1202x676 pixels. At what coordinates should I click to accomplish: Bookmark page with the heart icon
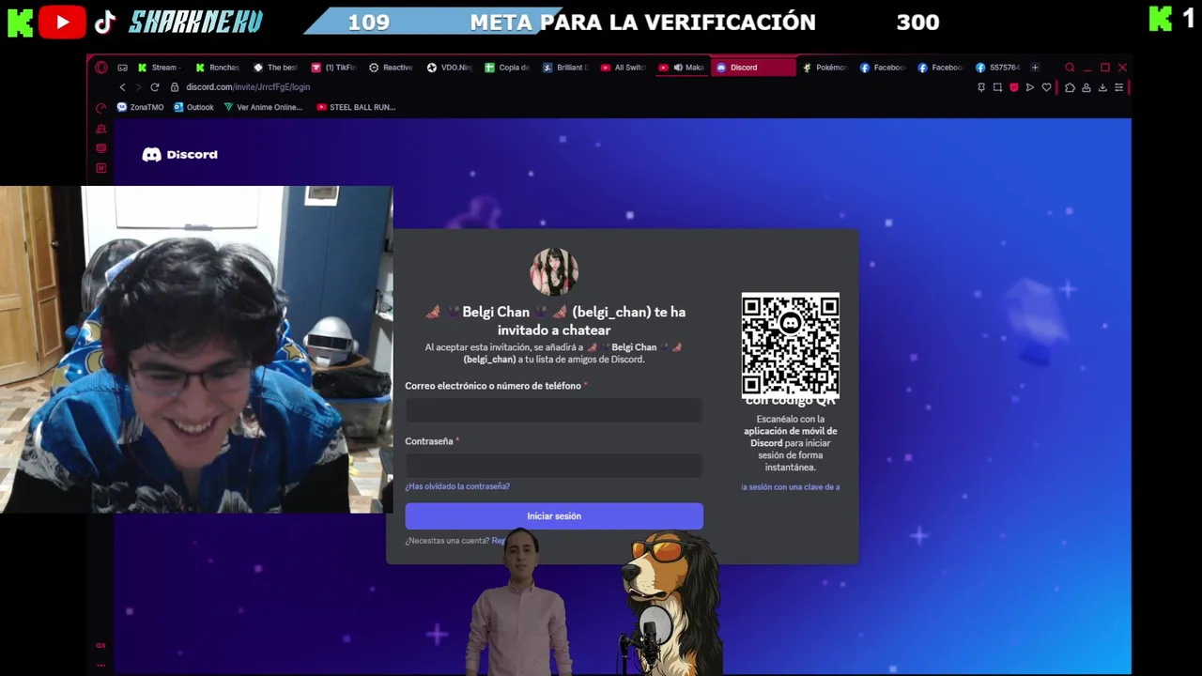[1046, 87]
